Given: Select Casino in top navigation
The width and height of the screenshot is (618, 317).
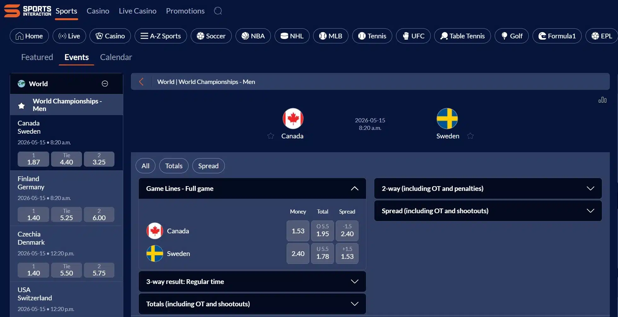Looking at the screenshot, I should 98,11.
